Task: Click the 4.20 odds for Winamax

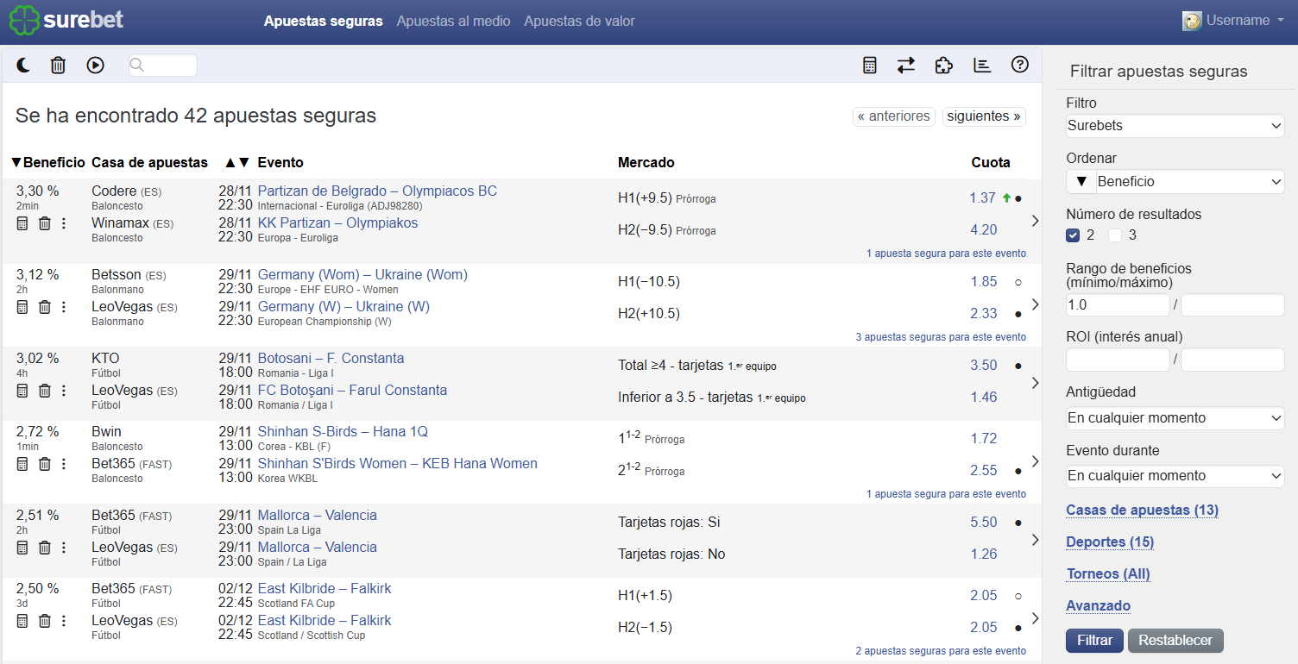Action: (983, 229)
